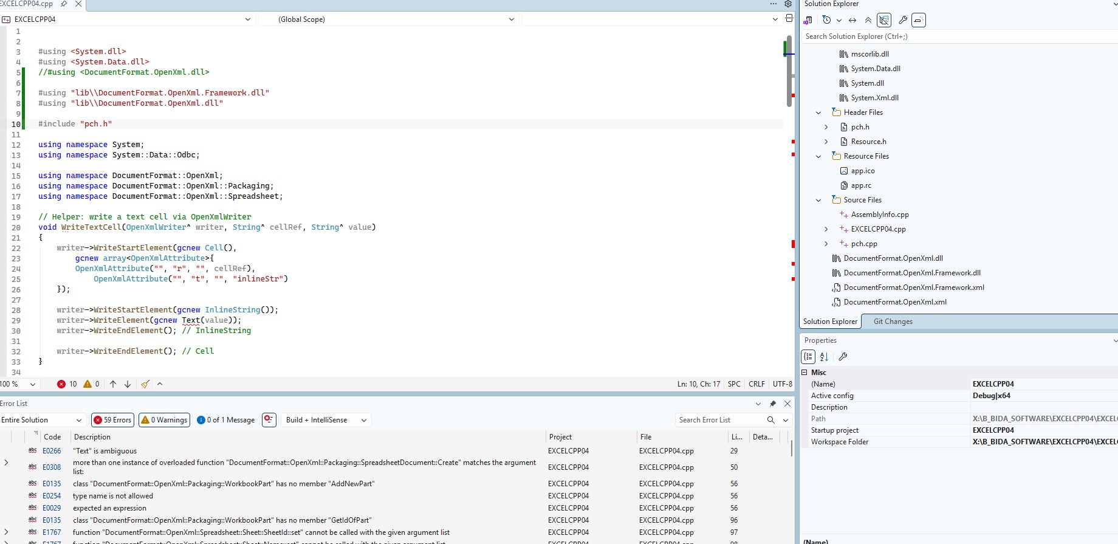Image resolution: width=1118 pixels, height=544 pixels.
Task: Open editor tab overflow ellipsis menu
Action: coord(773,4)
